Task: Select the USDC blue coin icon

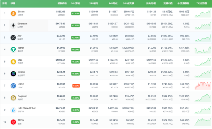Action: (13, 86)
